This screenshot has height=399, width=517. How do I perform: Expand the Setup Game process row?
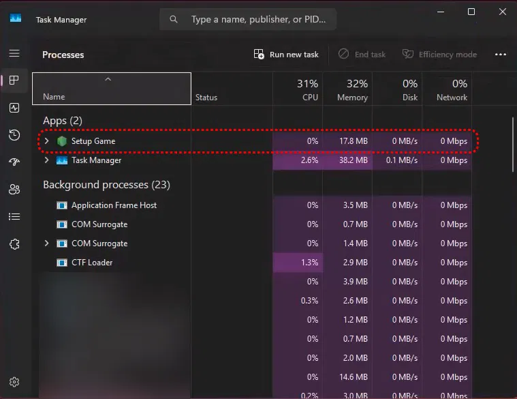click(46, 141)
